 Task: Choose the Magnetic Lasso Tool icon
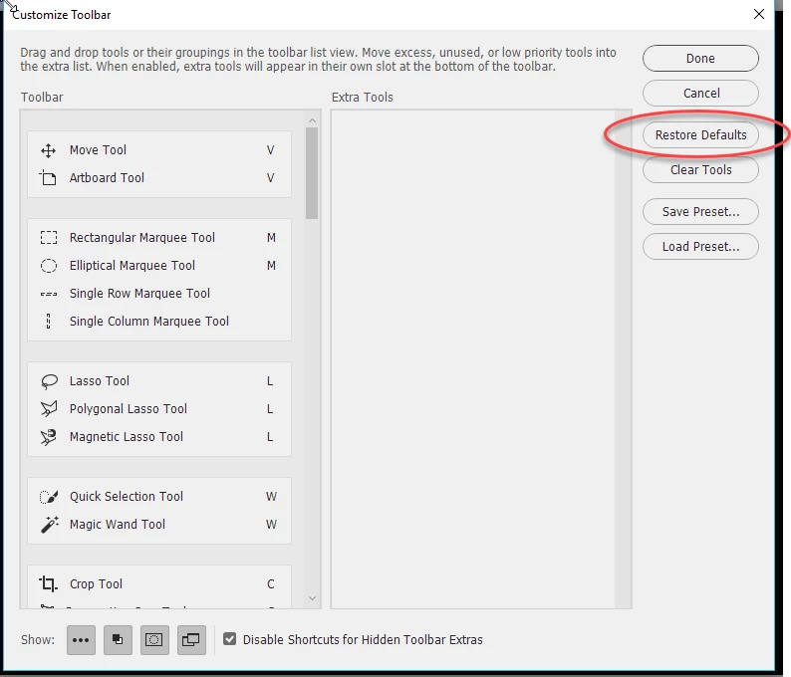[49, 437]
